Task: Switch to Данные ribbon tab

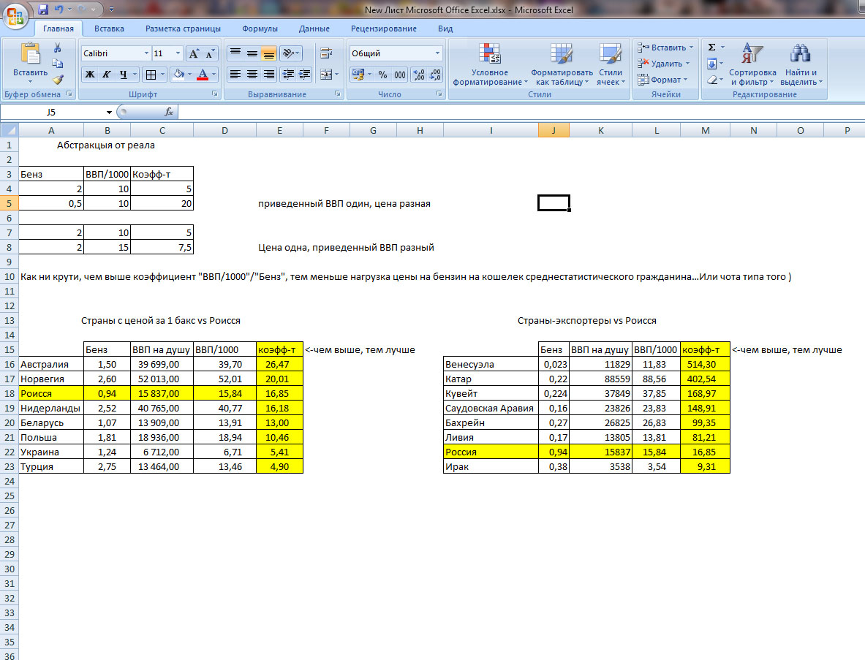Action: coord(314,29)
